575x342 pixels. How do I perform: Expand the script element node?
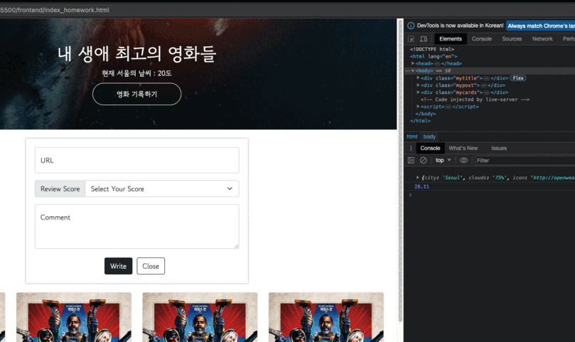tap(418, 107)
